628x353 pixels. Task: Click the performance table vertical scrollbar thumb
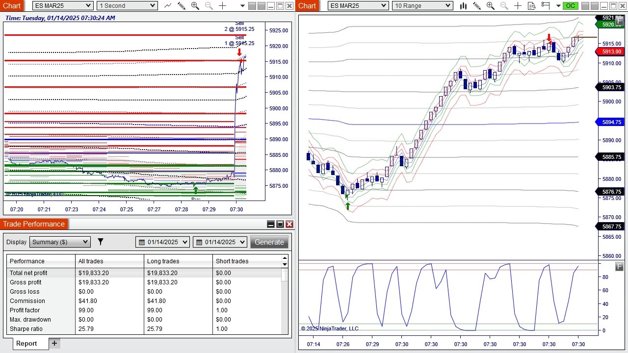coord(285,275)
